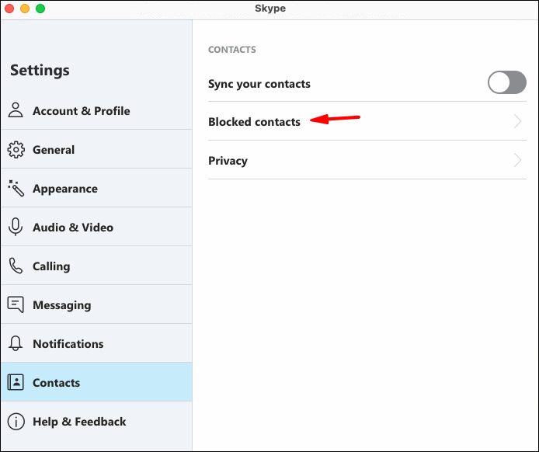The width and height of the screenshot is (539, 452).
Task: Open the Audio & Video settings tab
Action: click(73, 228)
